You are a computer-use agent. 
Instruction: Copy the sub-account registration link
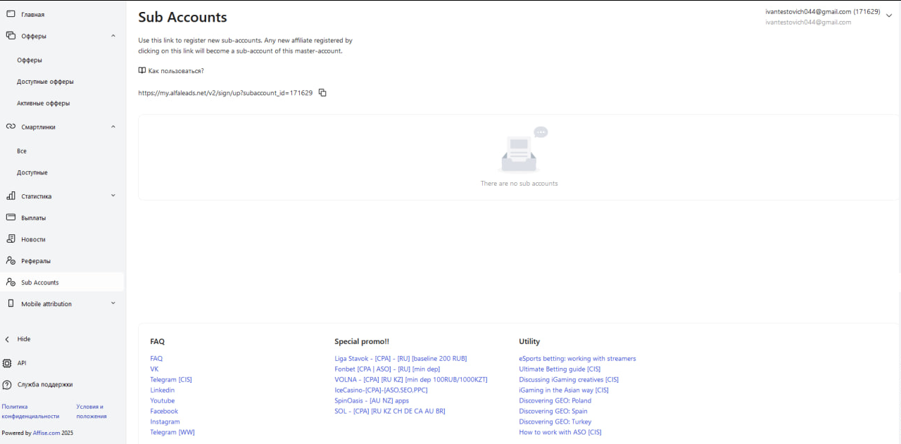322,93
